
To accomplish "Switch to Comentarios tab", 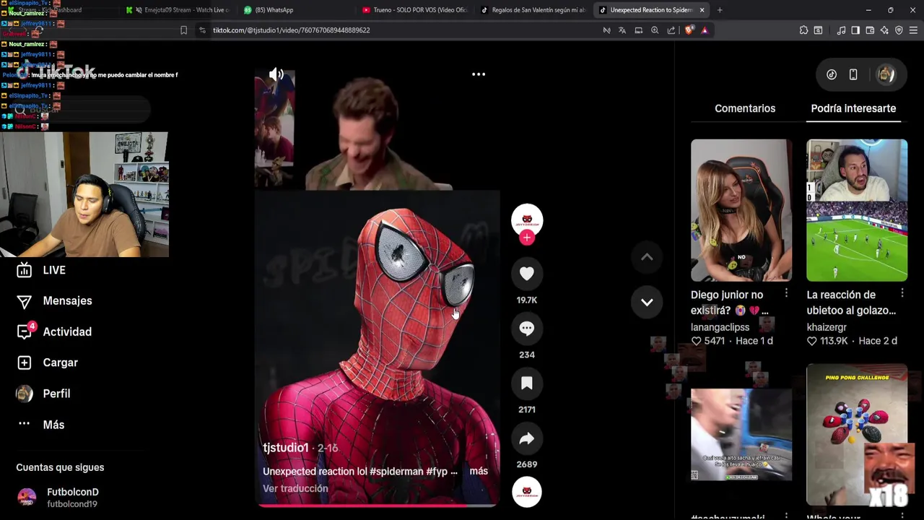I will coord(745,108).
